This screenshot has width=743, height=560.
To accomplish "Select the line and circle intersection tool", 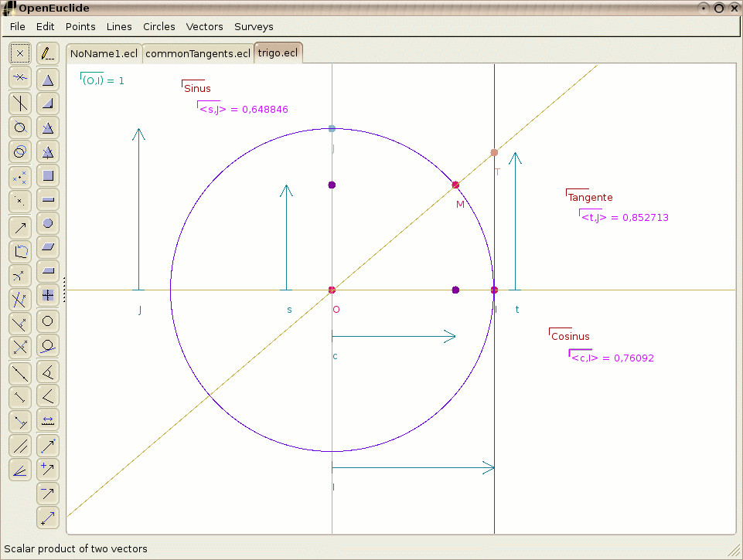I will click(20, 127).
